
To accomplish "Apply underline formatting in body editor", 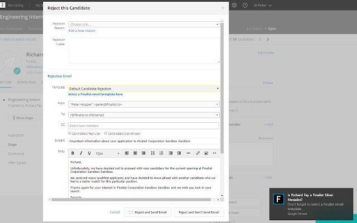I will [89, 153].
